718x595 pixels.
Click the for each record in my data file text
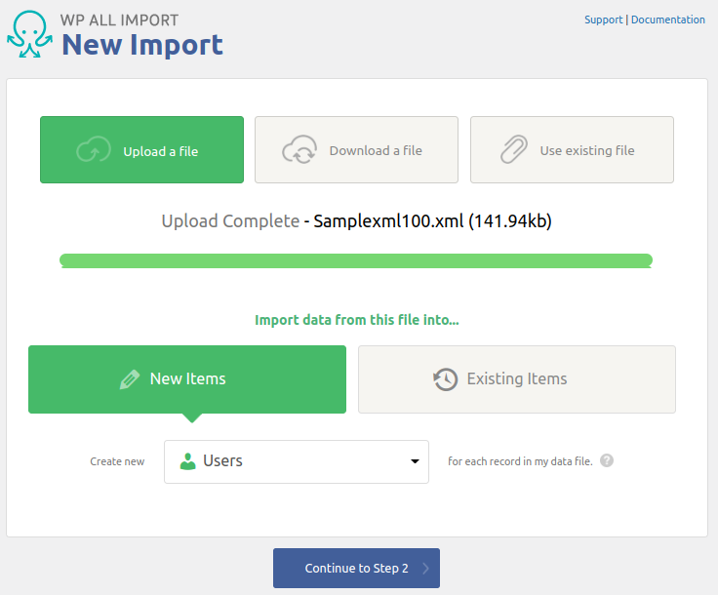(520, 461)
